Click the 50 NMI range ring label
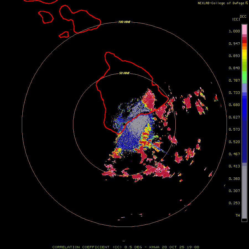This screenshot has width=249, height=249. click(124, 73)
